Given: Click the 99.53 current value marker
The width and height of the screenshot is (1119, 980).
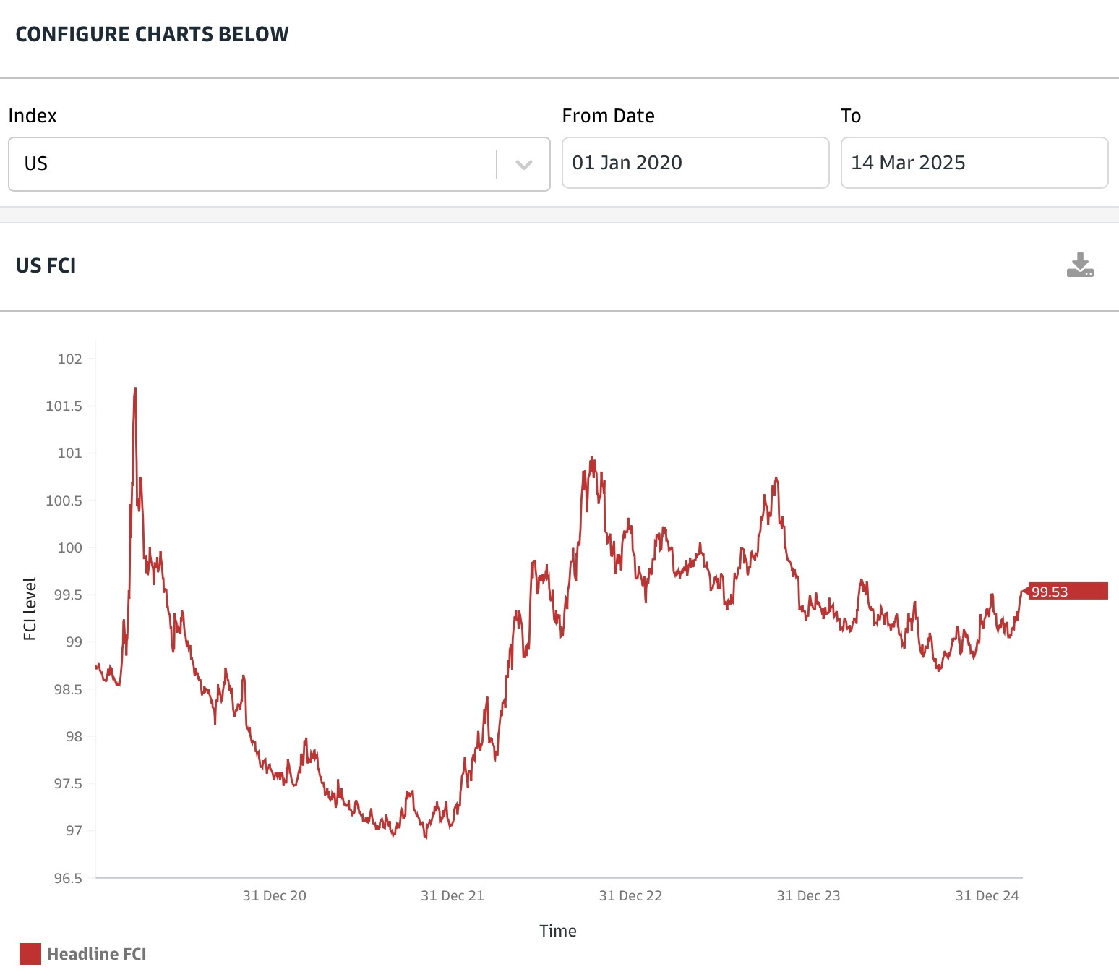Looking at the screenshot, I should point(1065,592).
